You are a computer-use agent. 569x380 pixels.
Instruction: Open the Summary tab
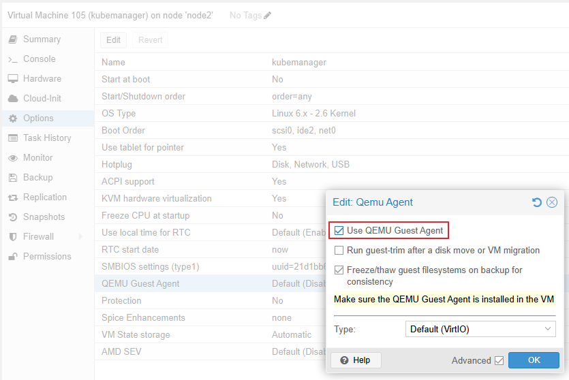tap(48, 39)
